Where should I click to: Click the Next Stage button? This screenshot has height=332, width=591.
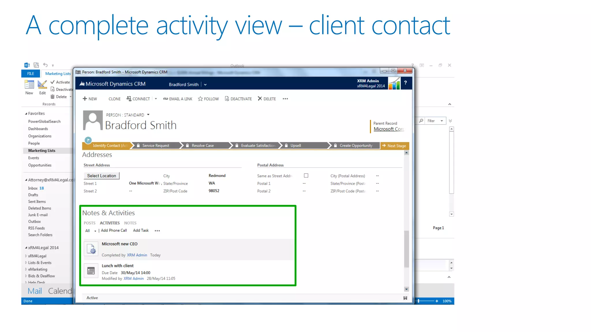coord(394,146)
